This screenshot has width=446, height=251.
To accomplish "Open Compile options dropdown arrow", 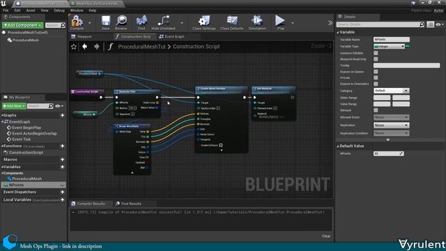I will [90, 23].
